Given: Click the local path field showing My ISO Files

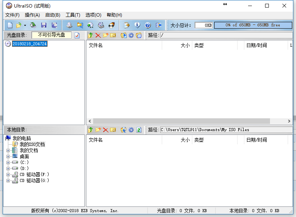Looking at the screenshot, I should [x=227, y=130].
